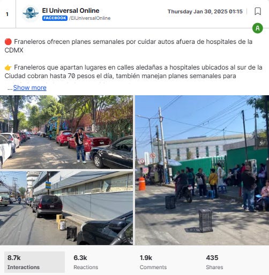Click the second paragraph about 70 pesos
This screenshot has width=269, height=275.
click(133, 72)
